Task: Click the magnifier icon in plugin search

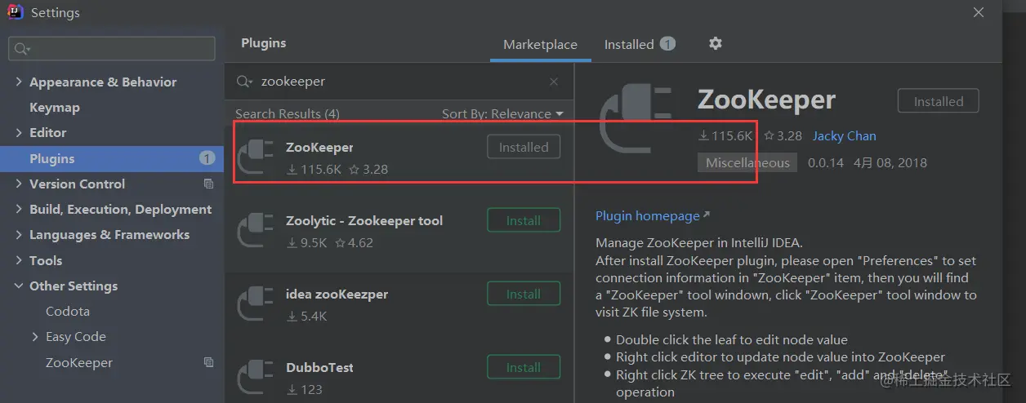Action: (244, 82)
